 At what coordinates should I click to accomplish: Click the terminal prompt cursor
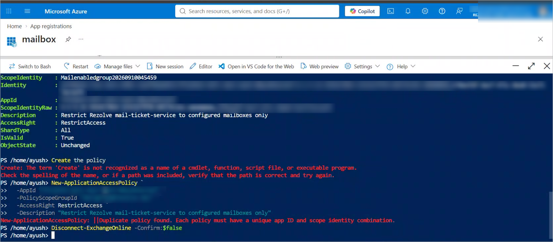pyautogui.click(x=53, y=235)
